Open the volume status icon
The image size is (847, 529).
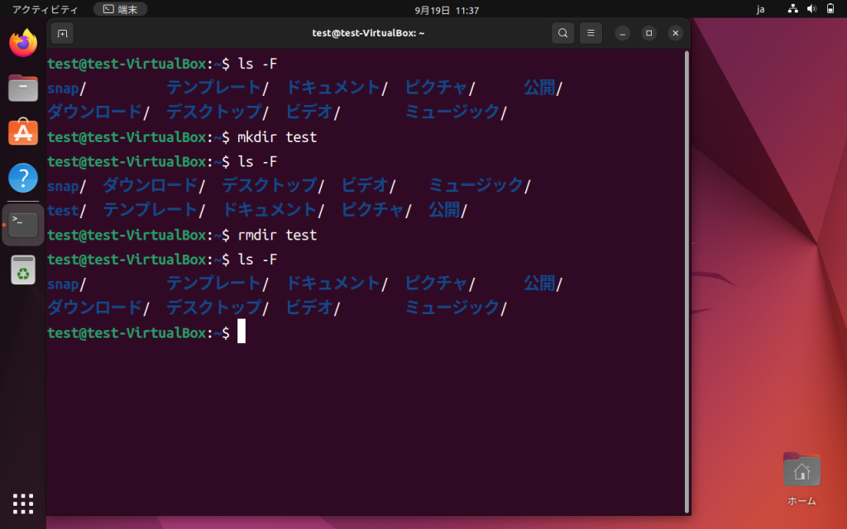coord(812,8)
